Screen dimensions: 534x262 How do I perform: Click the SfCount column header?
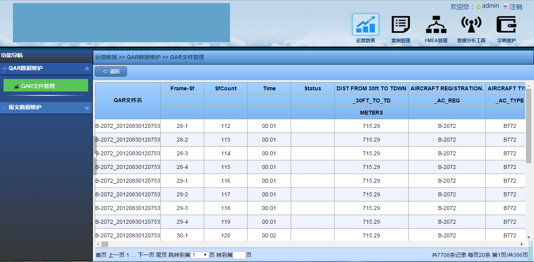tap(226, 88)
